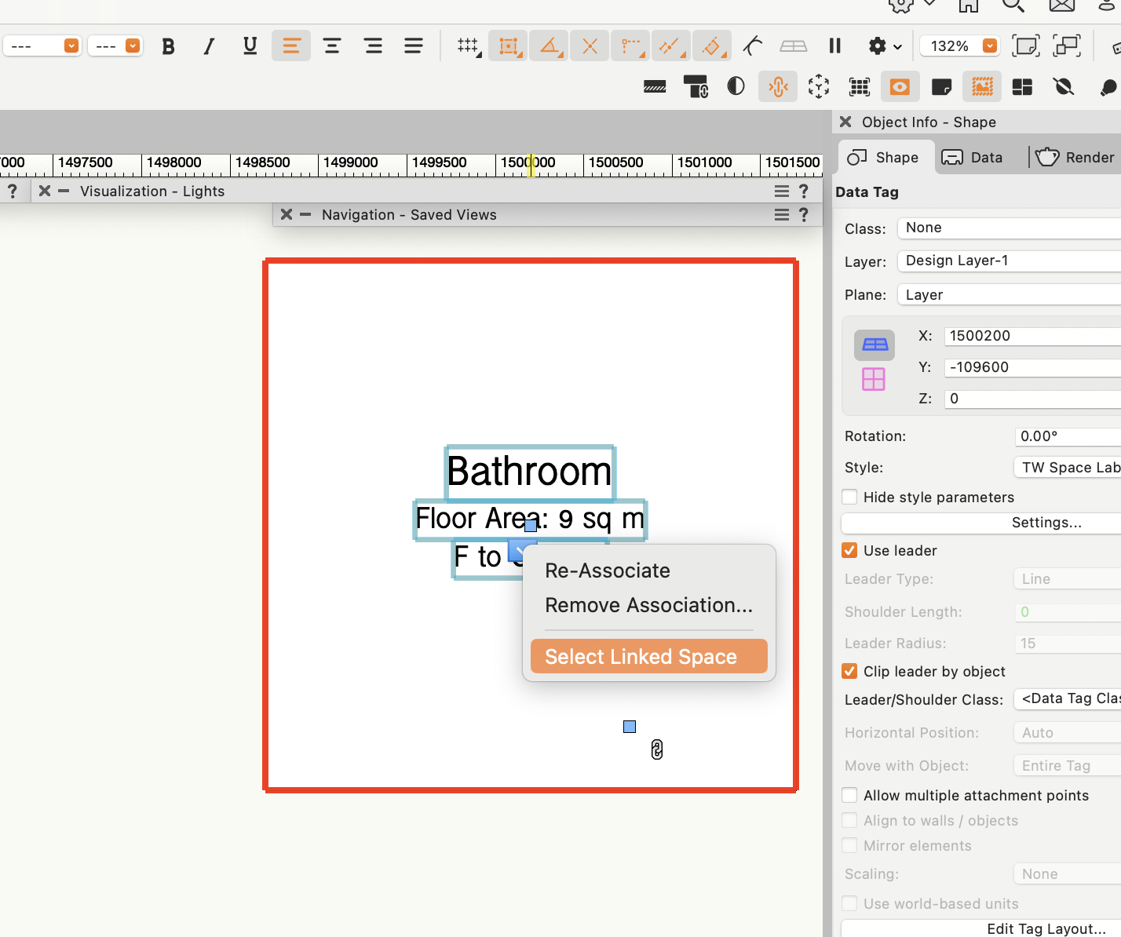Image resolution: width=1121 pixels, height=937 pixels.
Task: Apply bold text formatting
Action: pyautogui.click(x=168, y=46)
